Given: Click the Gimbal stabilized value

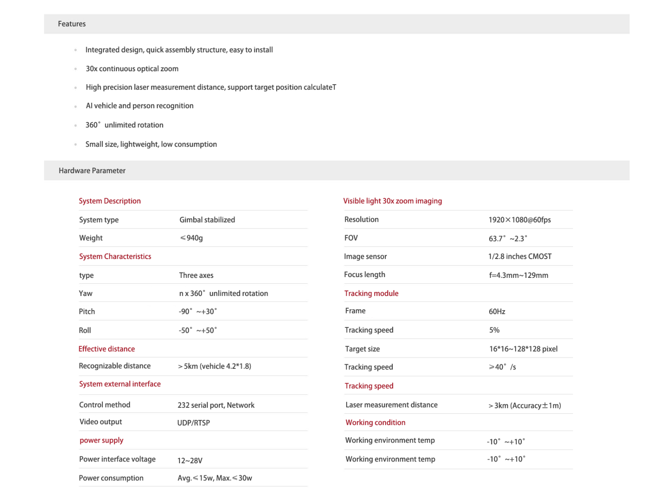Looking at the screenshot, I should [207, 220].
